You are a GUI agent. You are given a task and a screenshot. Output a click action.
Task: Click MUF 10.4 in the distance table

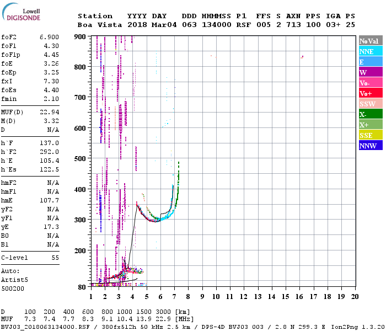[125, 319]
